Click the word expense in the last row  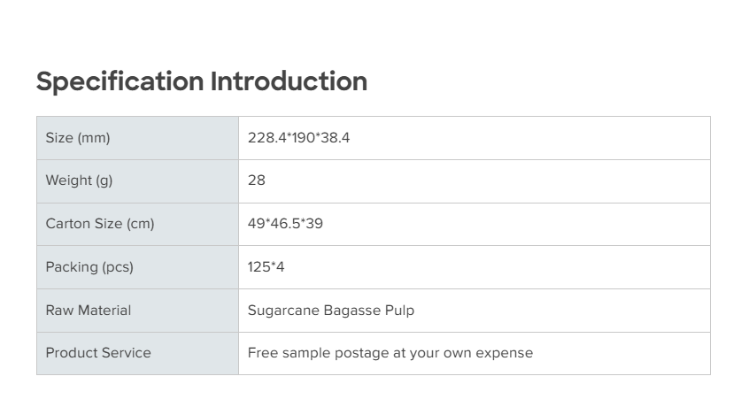[505, 353]
